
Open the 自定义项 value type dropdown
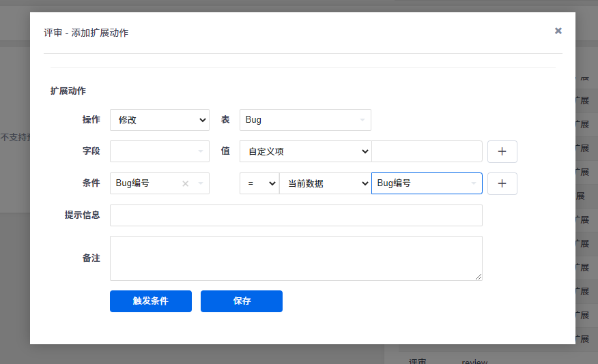pyautogui.click(x=305, y=151)
